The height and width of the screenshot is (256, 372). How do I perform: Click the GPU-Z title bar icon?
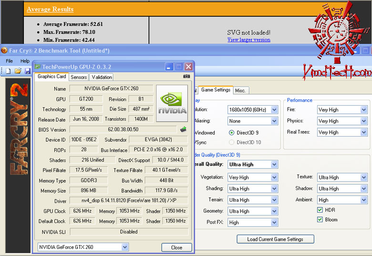[x=37, y=67]
